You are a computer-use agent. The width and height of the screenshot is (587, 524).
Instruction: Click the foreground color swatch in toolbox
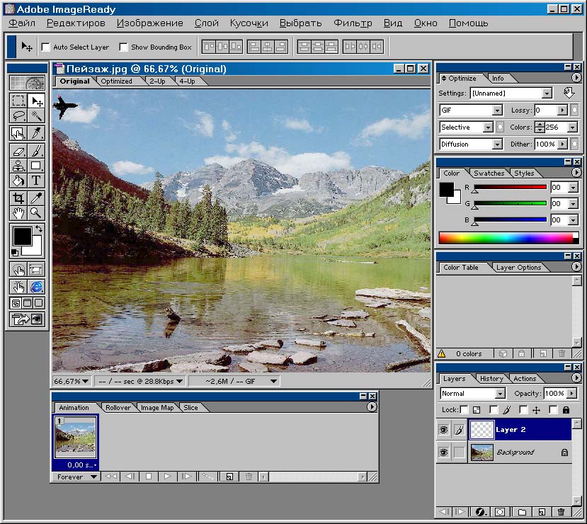[21, 236]
